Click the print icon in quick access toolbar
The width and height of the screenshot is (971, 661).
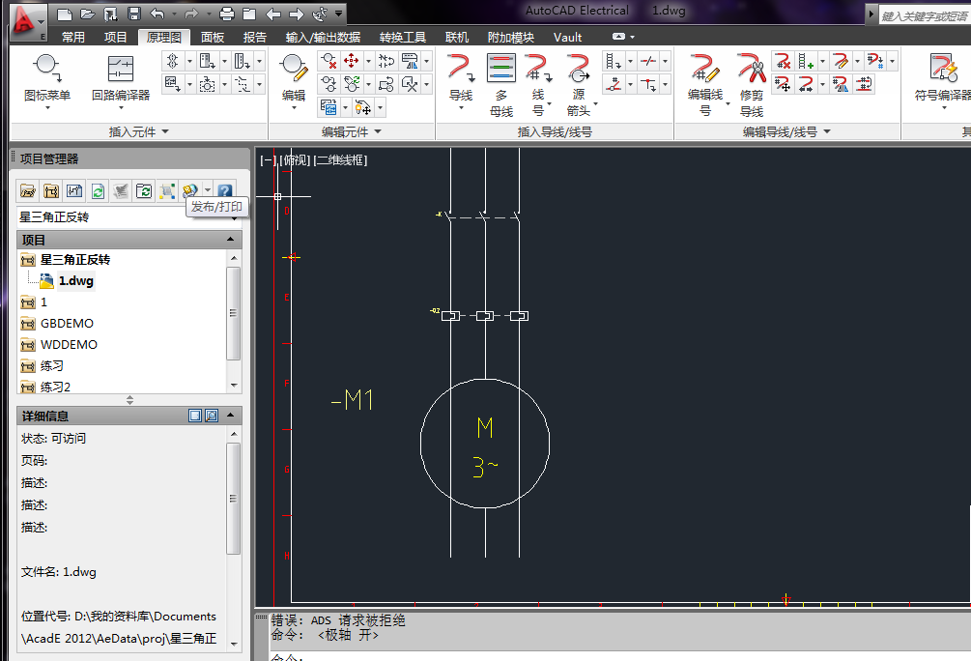226,14
